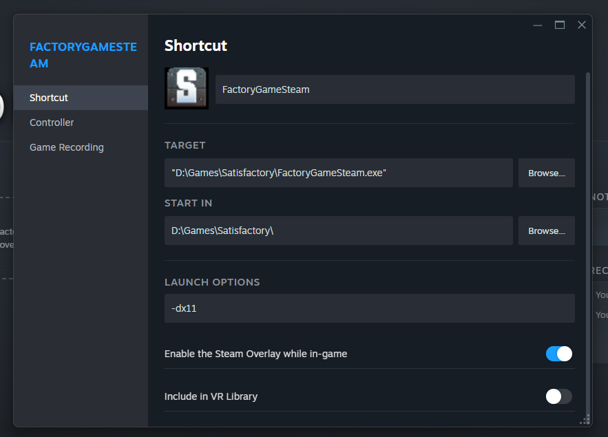Click the Shortcut page heading
This screenshot has width=608, height=437.
point(196,45)
